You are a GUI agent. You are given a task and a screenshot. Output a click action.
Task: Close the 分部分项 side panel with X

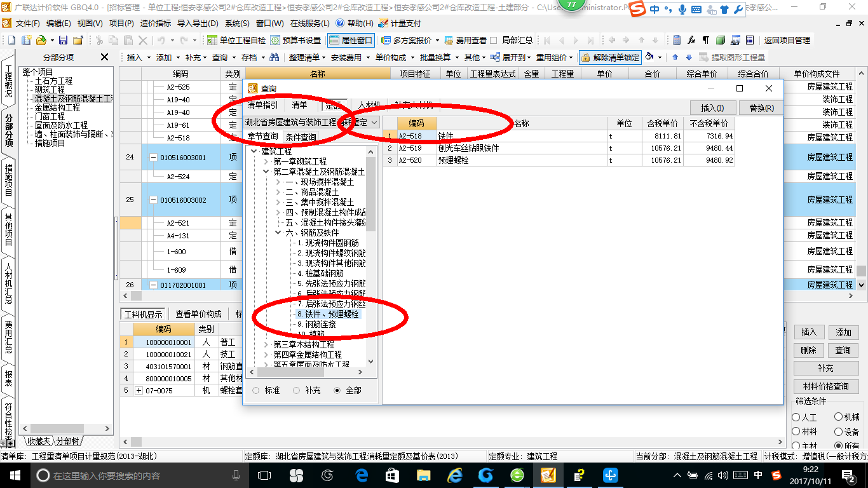[x=105, y=57]
